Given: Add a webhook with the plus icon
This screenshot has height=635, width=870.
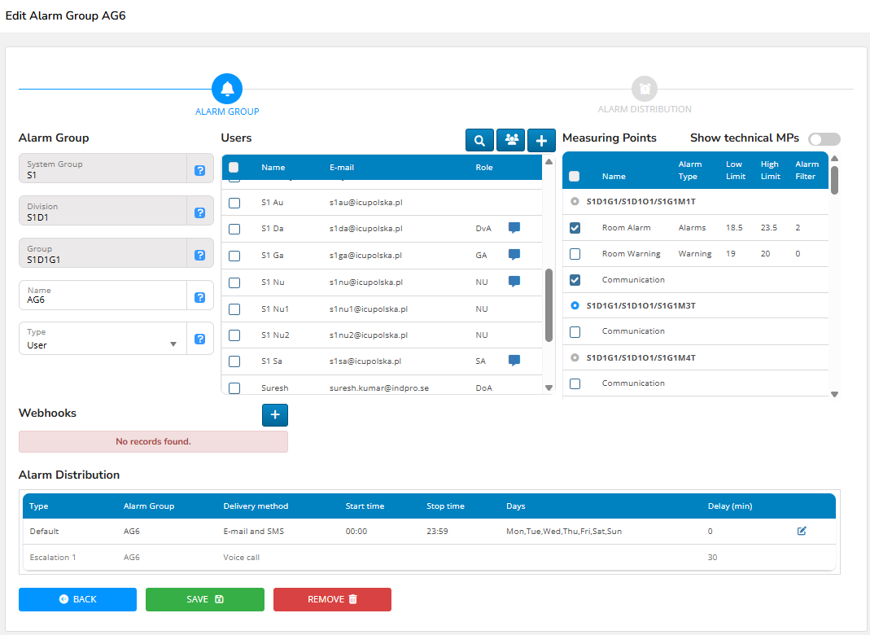Looking at the screenshot, I should [274, 415].
